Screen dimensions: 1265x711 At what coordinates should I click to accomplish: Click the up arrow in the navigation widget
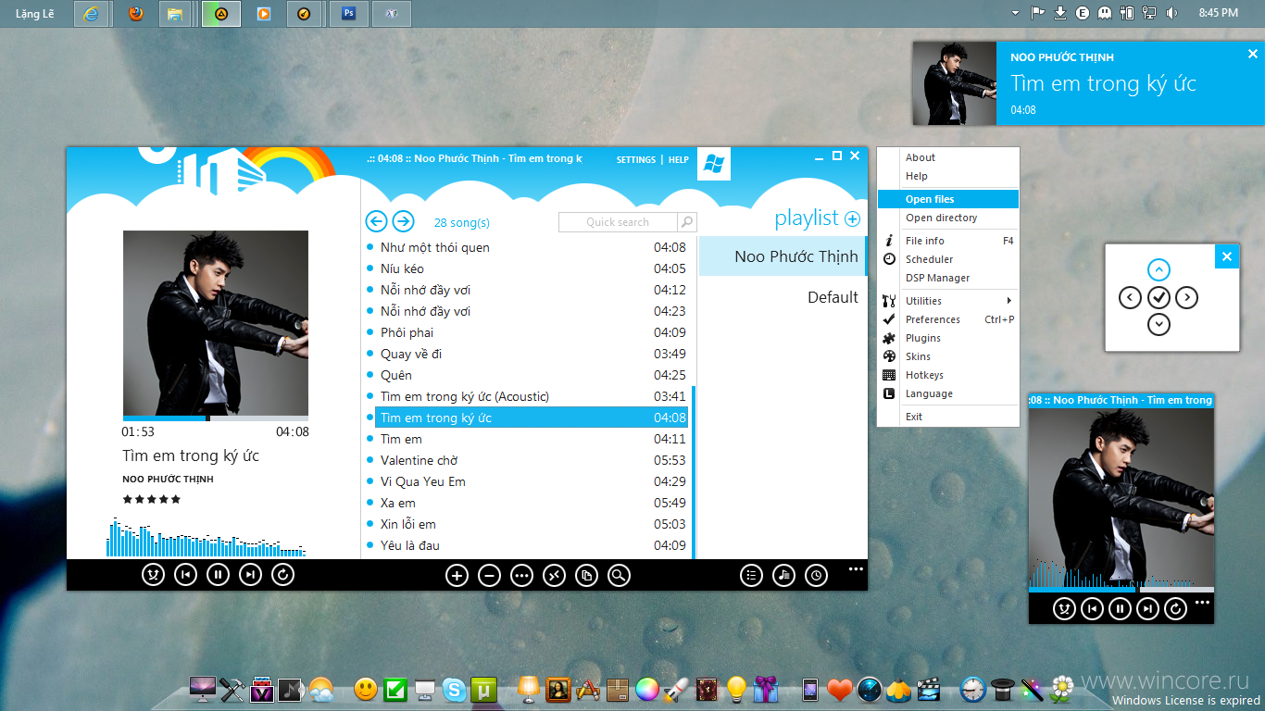pos(1159,269)
